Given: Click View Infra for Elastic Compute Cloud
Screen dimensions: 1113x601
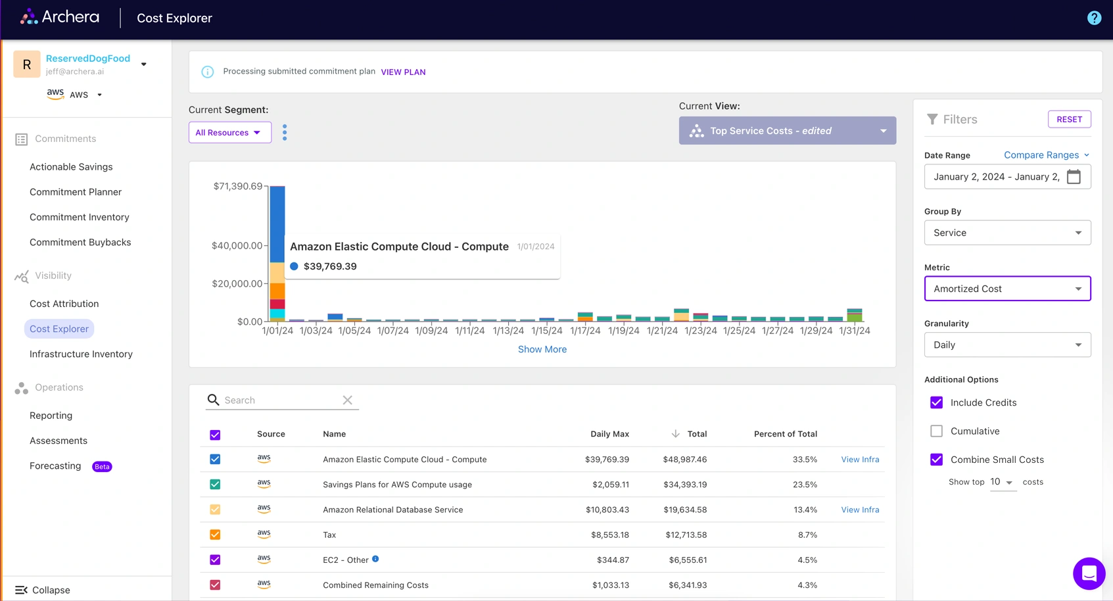Looking at the screenshot, I should point(860,460).
